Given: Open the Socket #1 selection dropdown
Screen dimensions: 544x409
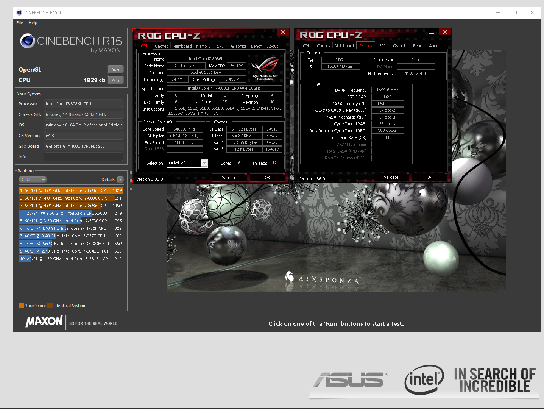Looking at the screenshot, I should [x=204, y=163].
